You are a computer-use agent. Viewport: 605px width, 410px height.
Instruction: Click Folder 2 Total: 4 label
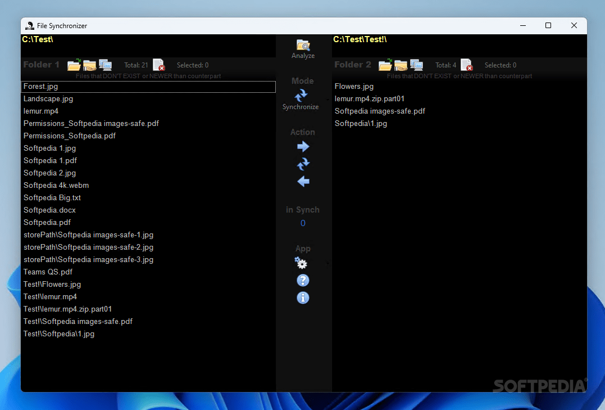[x=445, y=65]
